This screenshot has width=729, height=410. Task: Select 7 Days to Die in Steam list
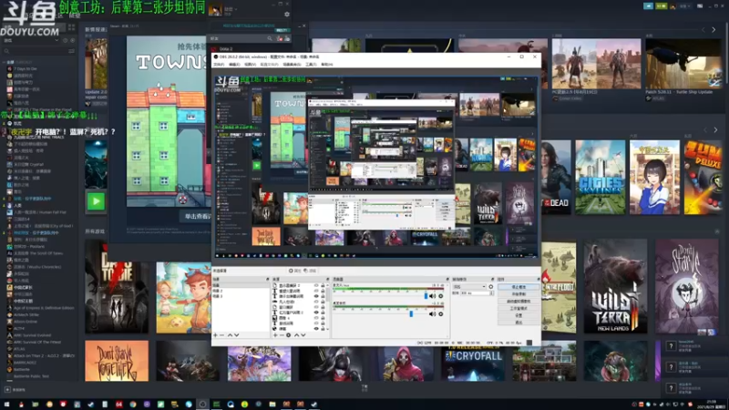(26, 69)
